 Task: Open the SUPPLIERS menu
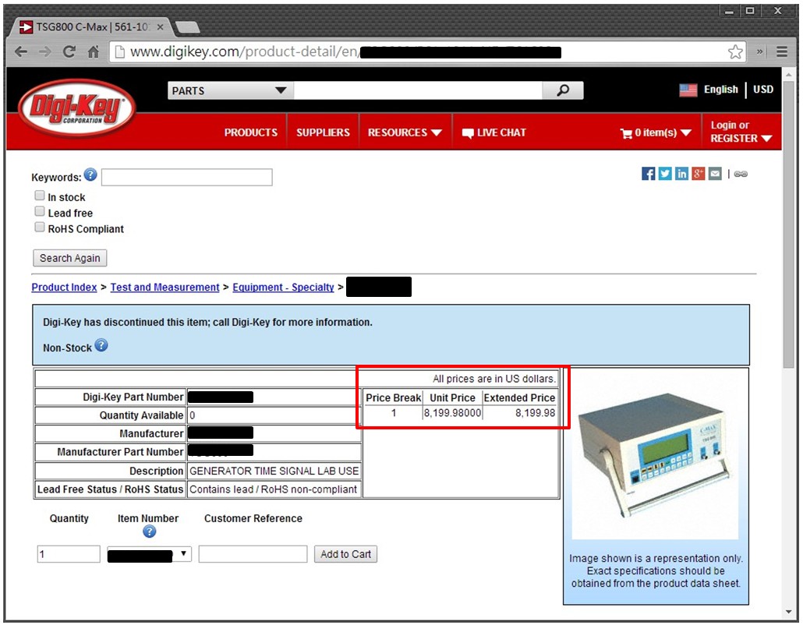tap(323, 132)
